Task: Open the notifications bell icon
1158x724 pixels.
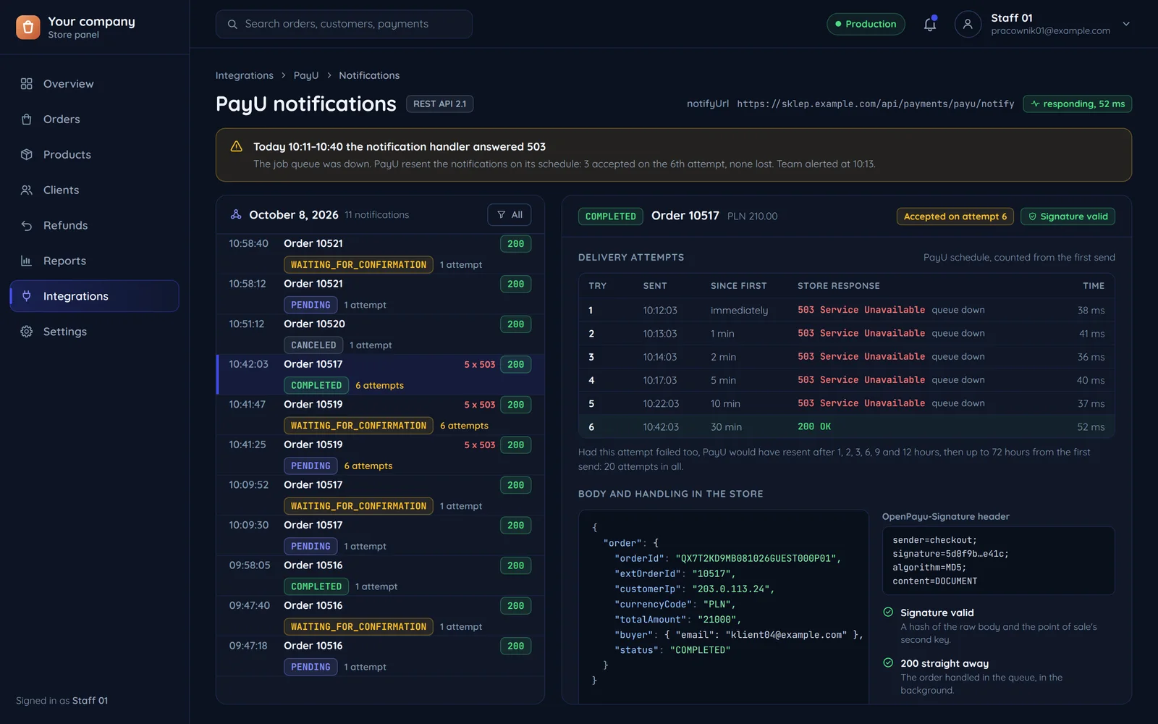Action: coord(930,24)
